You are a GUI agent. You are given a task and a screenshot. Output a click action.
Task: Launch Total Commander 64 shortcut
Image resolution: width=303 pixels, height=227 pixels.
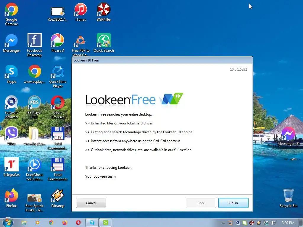pos(57,138)
